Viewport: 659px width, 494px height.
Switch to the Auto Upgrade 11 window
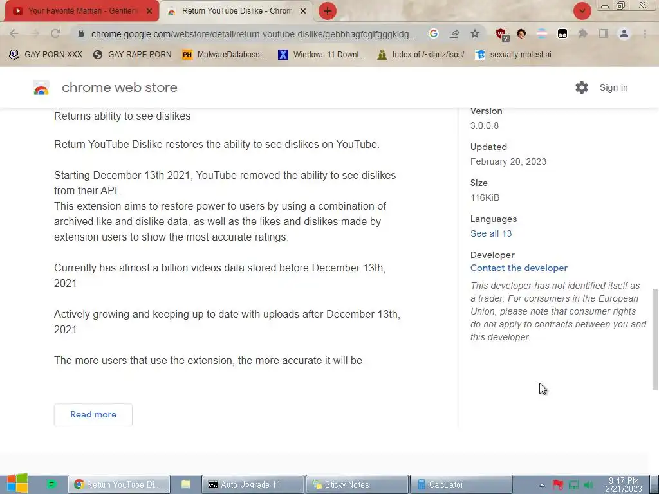coord(252,484)
